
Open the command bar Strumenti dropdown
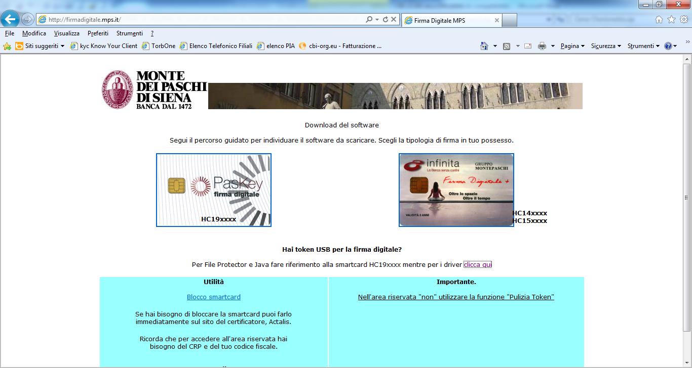pos(643,46)
